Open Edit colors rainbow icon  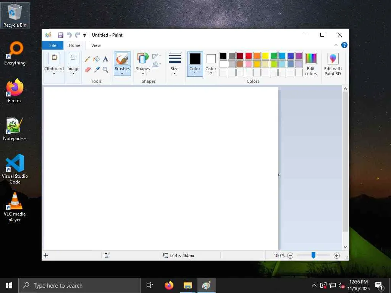[311, 59]
